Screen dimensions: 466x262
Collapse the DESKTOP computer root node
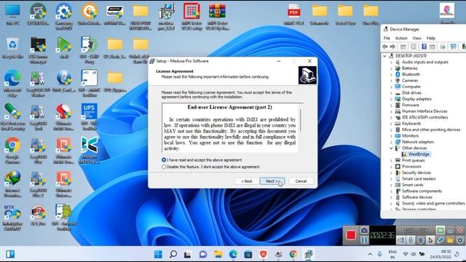point(385,56)
